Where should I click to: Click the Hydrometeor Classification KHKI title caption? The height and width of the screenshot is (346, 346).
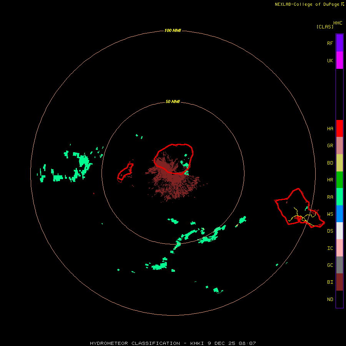point(173,343)
